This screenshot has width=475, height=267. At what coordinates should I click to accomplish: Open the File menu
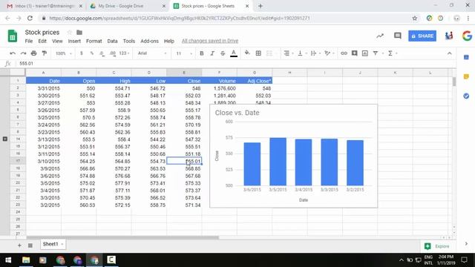[29, 42]
